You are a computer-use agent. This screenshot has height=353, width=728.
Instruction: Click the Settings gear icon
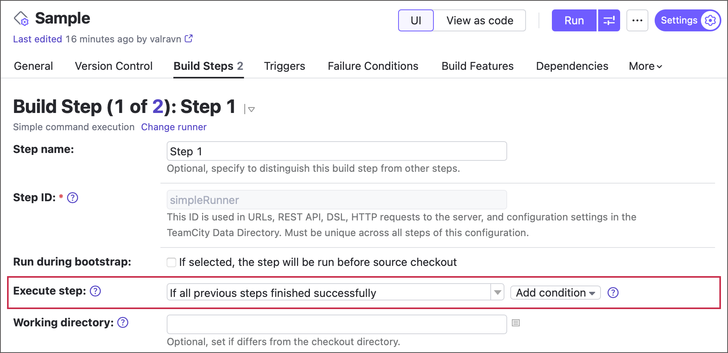(710, 20)
